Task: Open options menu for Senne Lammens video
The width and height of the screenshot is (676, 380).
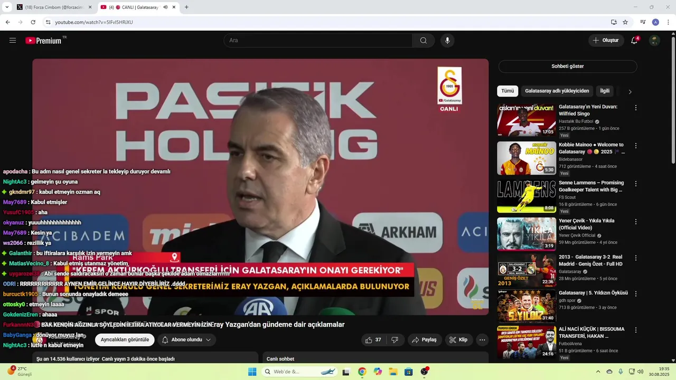Action: pos(636,184)
